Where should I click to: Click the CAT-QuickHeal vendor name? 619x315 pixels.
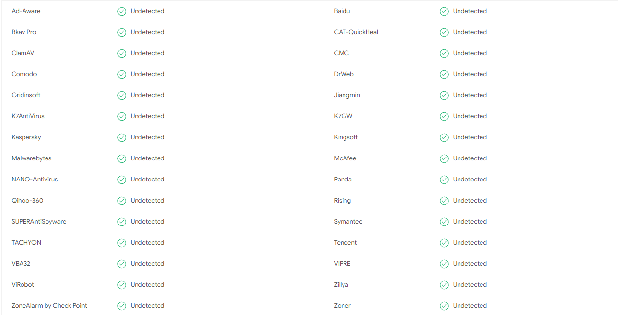[x=356, y=32]
